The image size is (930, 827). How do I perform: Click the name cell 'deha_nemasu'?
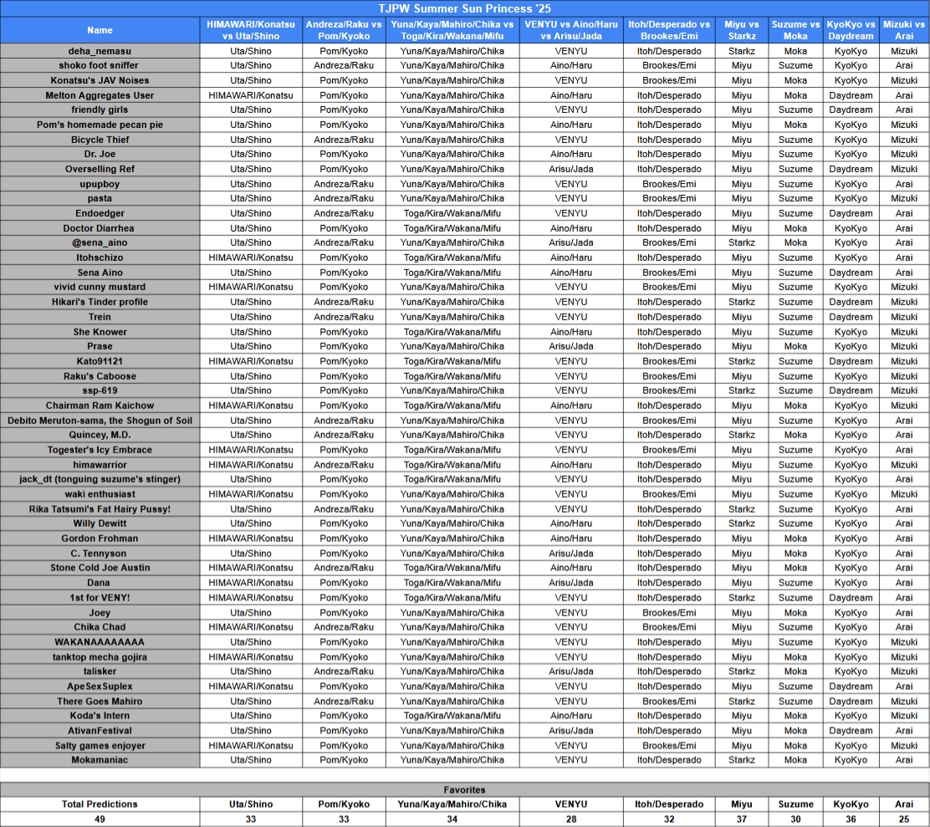[100, 51]
